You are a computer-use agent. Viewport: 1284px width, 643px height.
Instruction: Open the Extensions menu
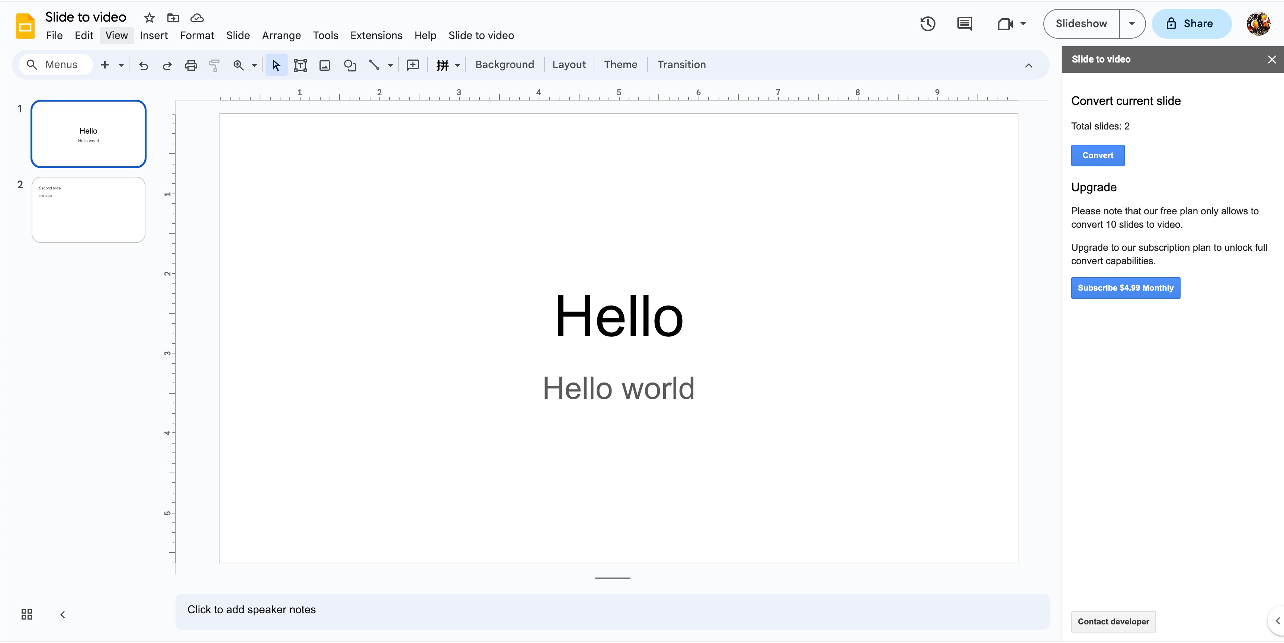click(376, 35)
